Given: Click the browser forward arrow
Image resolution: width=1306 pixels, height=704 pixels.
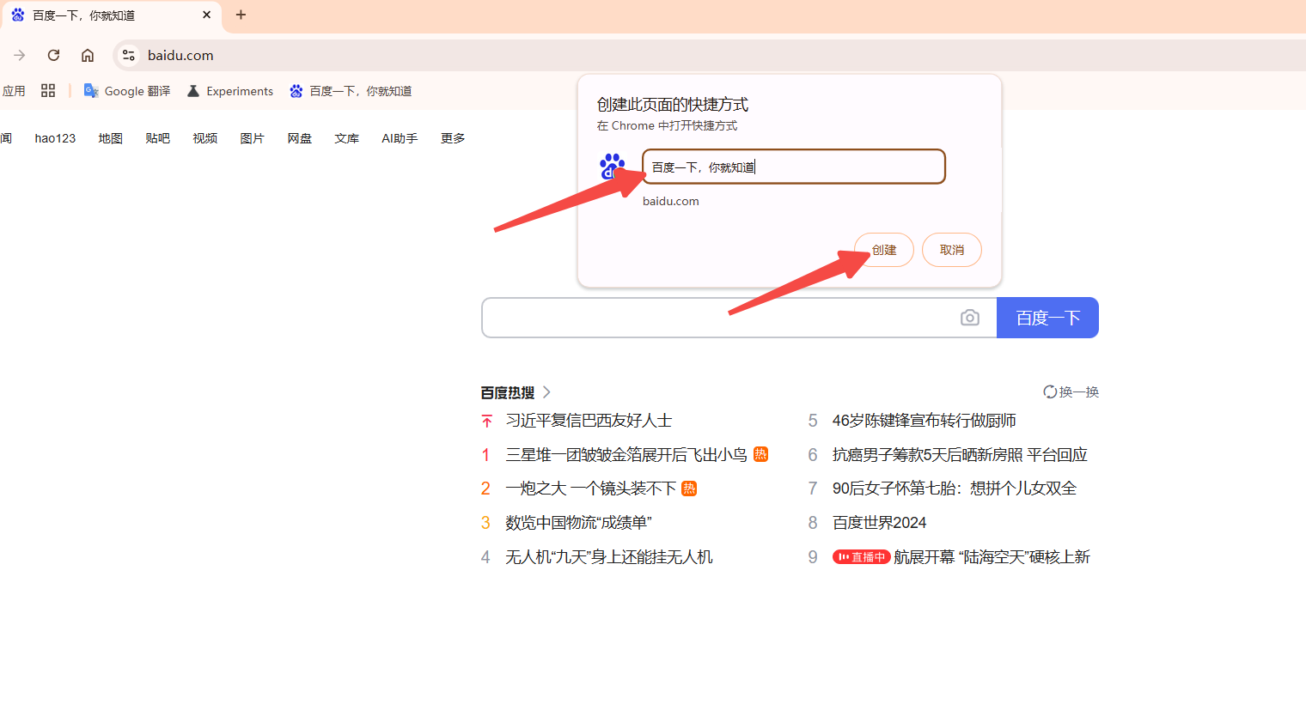Looking at the screenshot, I should coord(20,55).
